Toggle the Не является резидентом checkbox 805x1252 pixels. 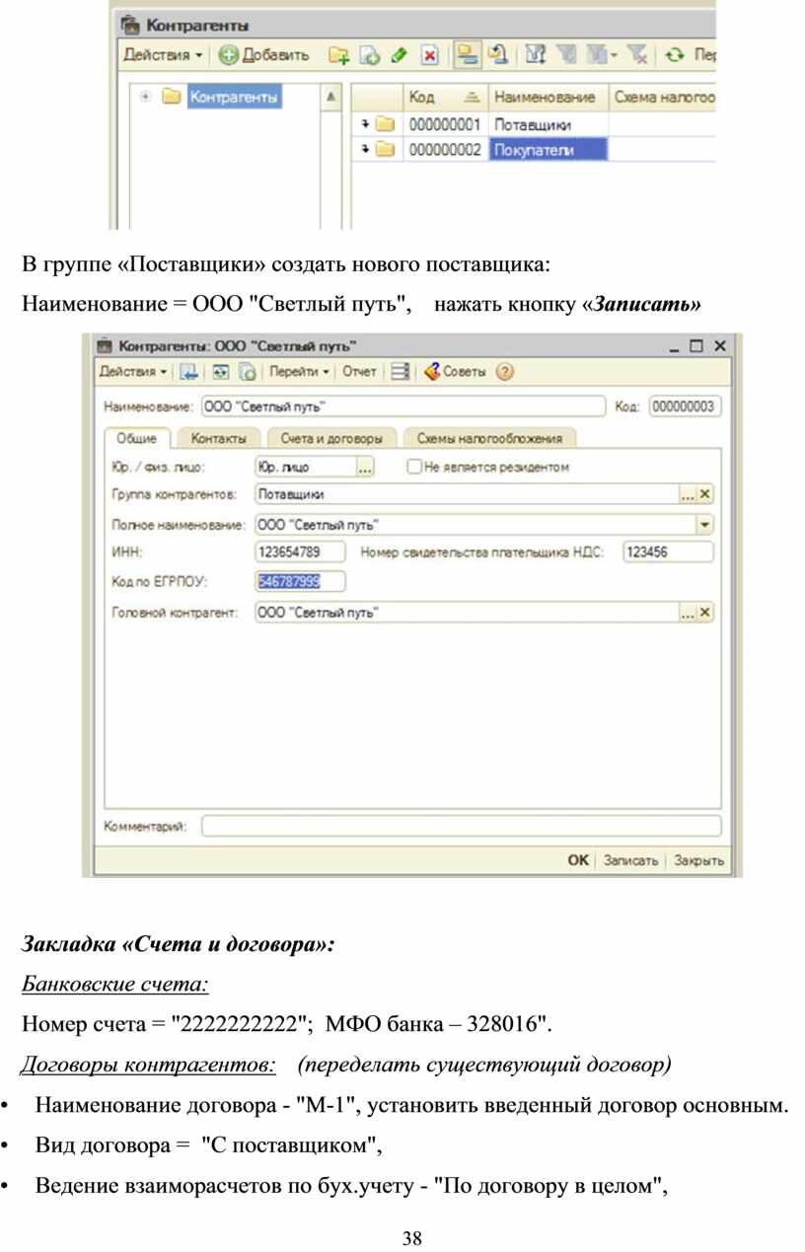tap(414, 468)
